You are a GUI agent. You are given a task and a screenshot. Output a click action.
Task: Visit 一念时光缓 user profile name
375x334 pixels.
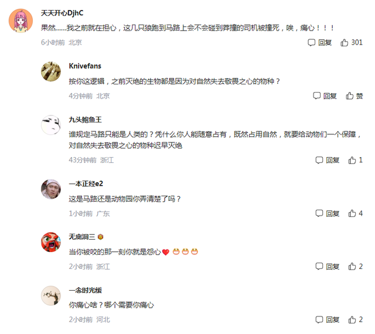85,290
